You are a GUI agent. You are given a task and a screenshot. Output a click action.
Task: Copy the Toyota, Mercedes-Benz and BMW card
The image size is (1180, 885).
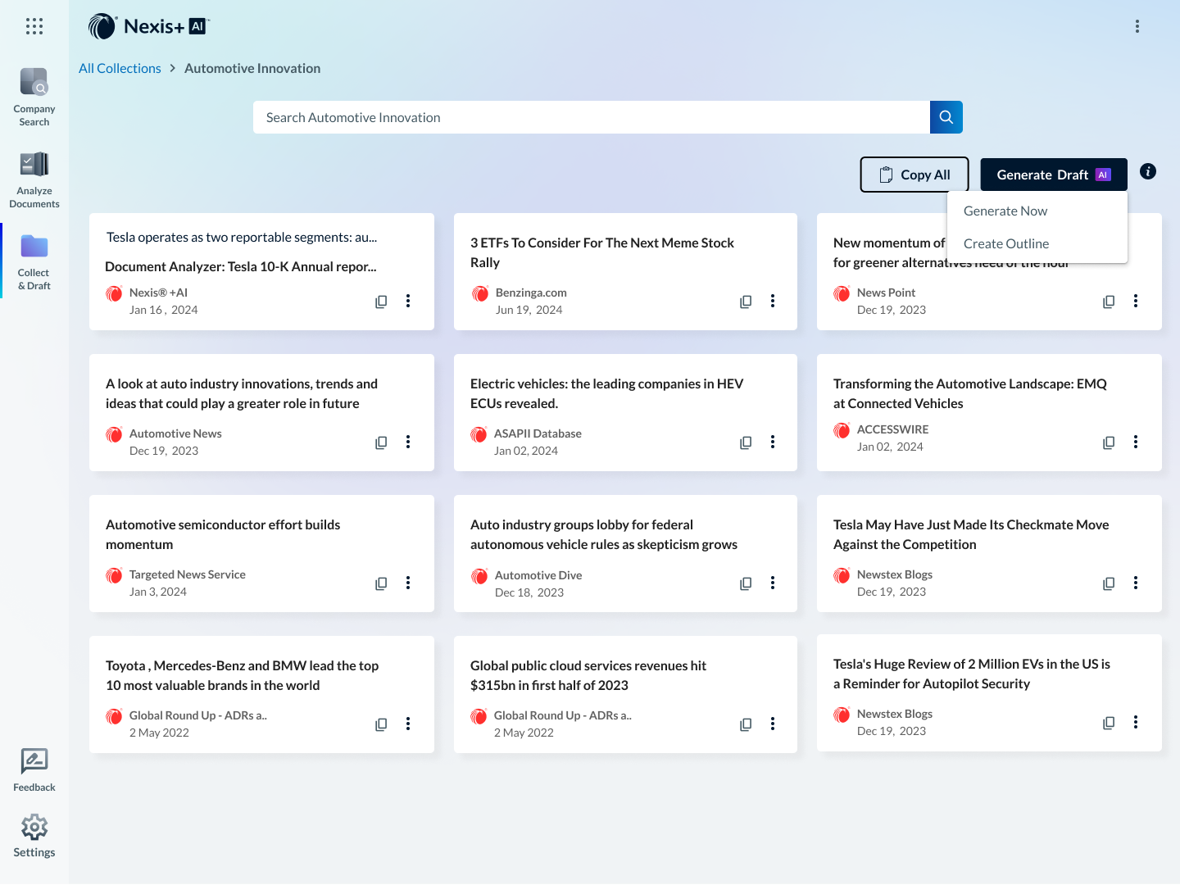tap(381, 724)
